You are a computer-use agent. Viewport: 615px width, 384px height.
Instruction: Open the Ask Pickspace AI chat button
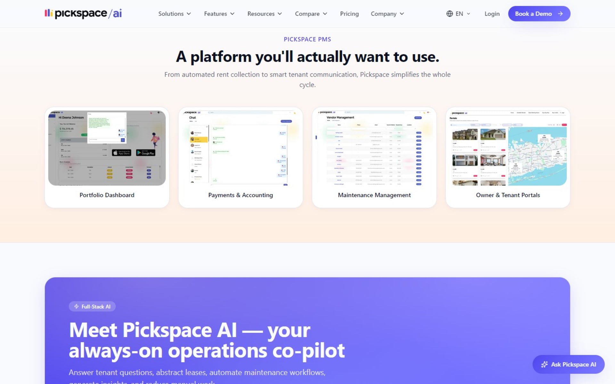569,364
